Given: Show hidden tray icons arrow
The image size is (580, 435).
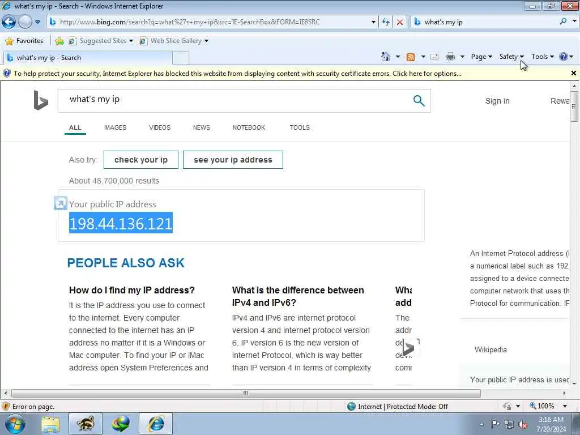Looking at the screenshot, I should click(x=481, y=424).
